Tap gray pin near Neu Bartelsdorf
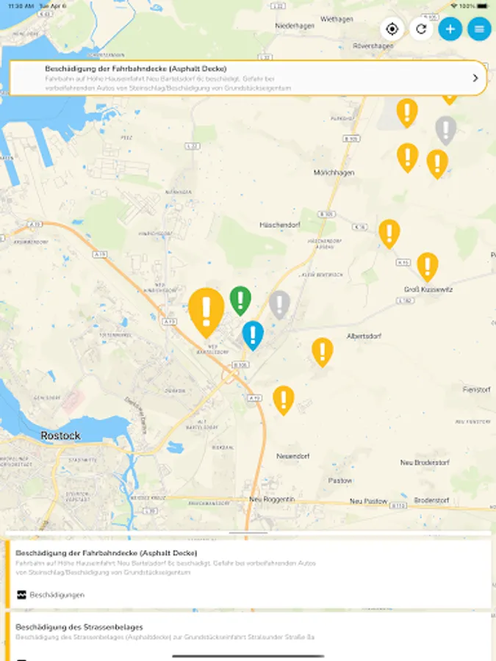496x661 pixels. click(279, 305)
